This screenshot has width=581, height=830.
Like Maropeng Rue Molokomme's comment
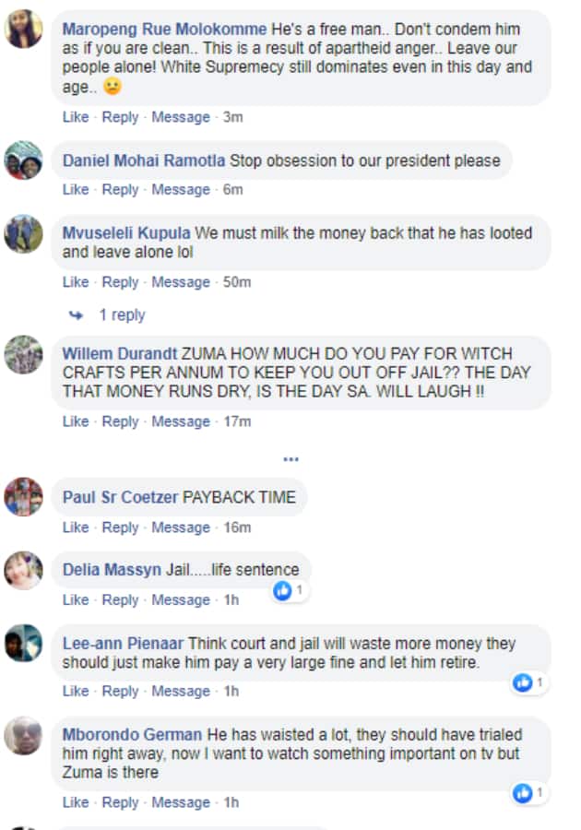point(76,117)
